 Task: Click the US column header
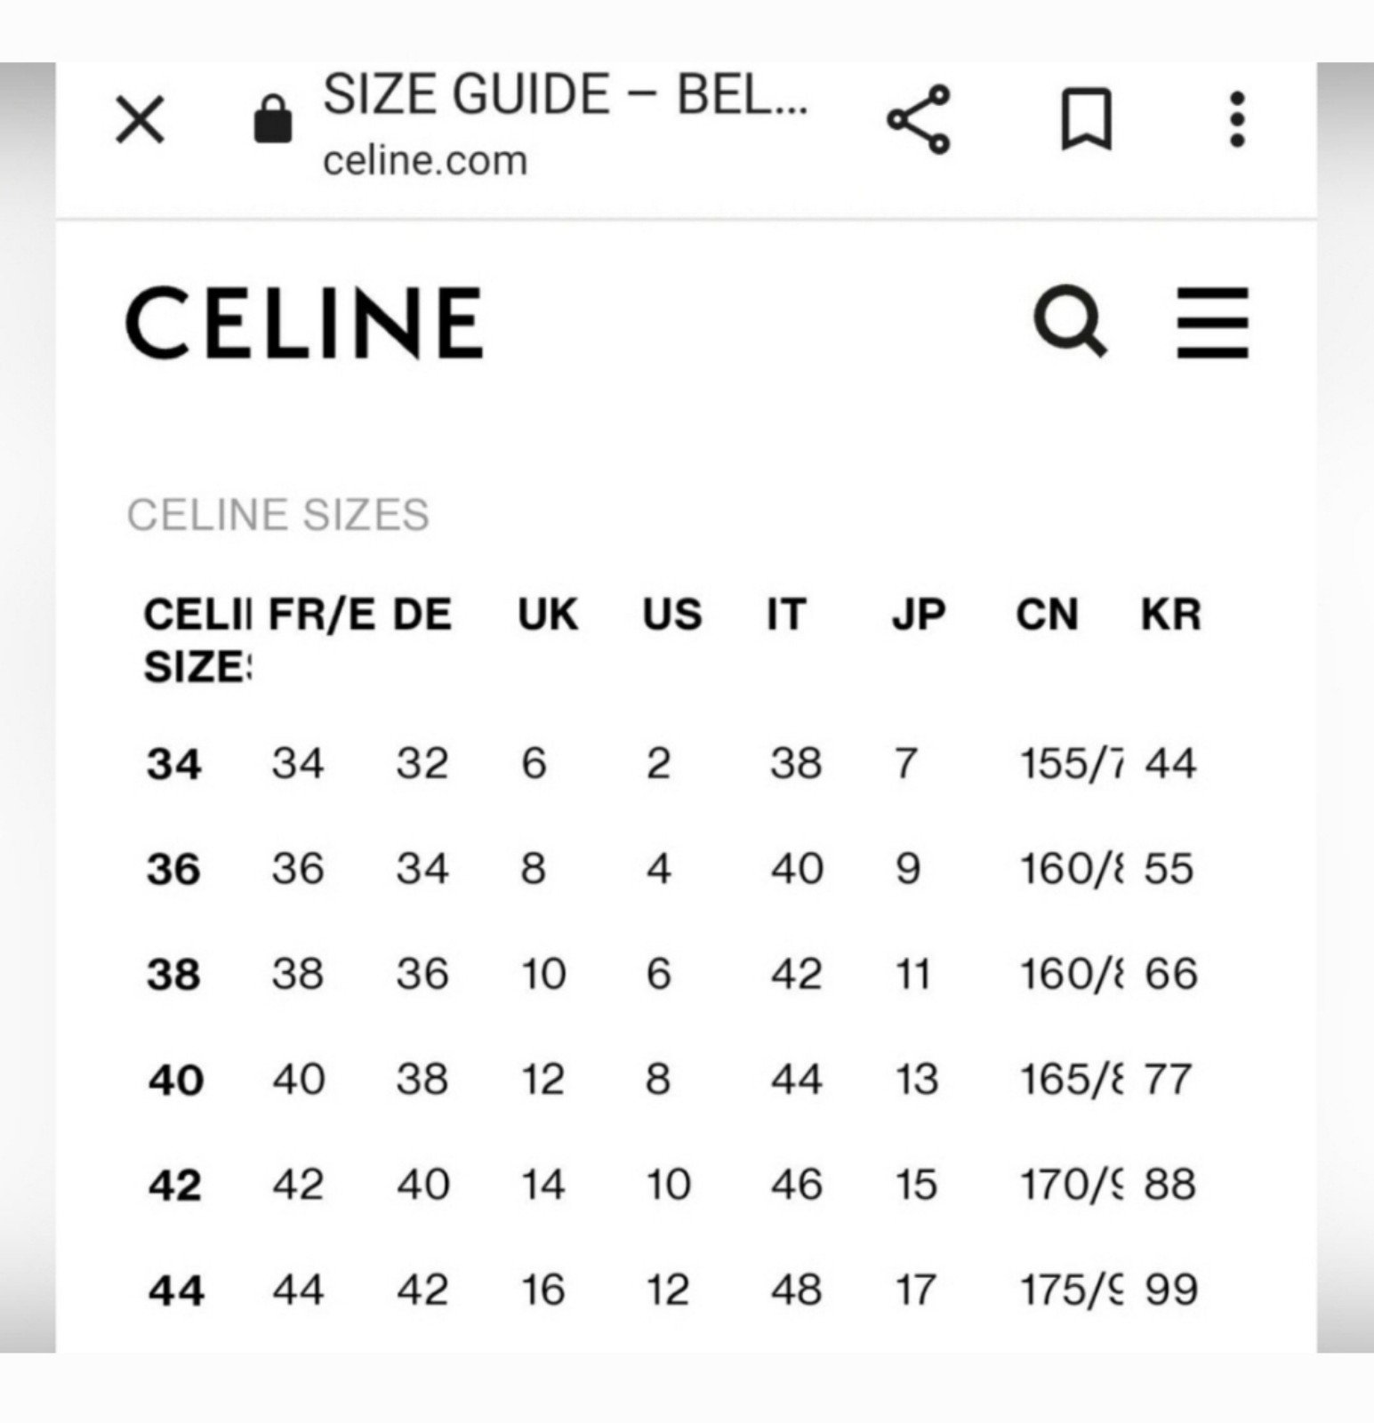click(672, 615)
